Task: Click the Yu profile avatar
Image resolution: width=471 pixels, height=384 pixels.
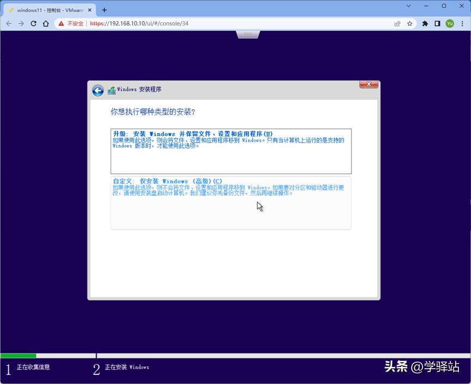Action: click(450, 23)
